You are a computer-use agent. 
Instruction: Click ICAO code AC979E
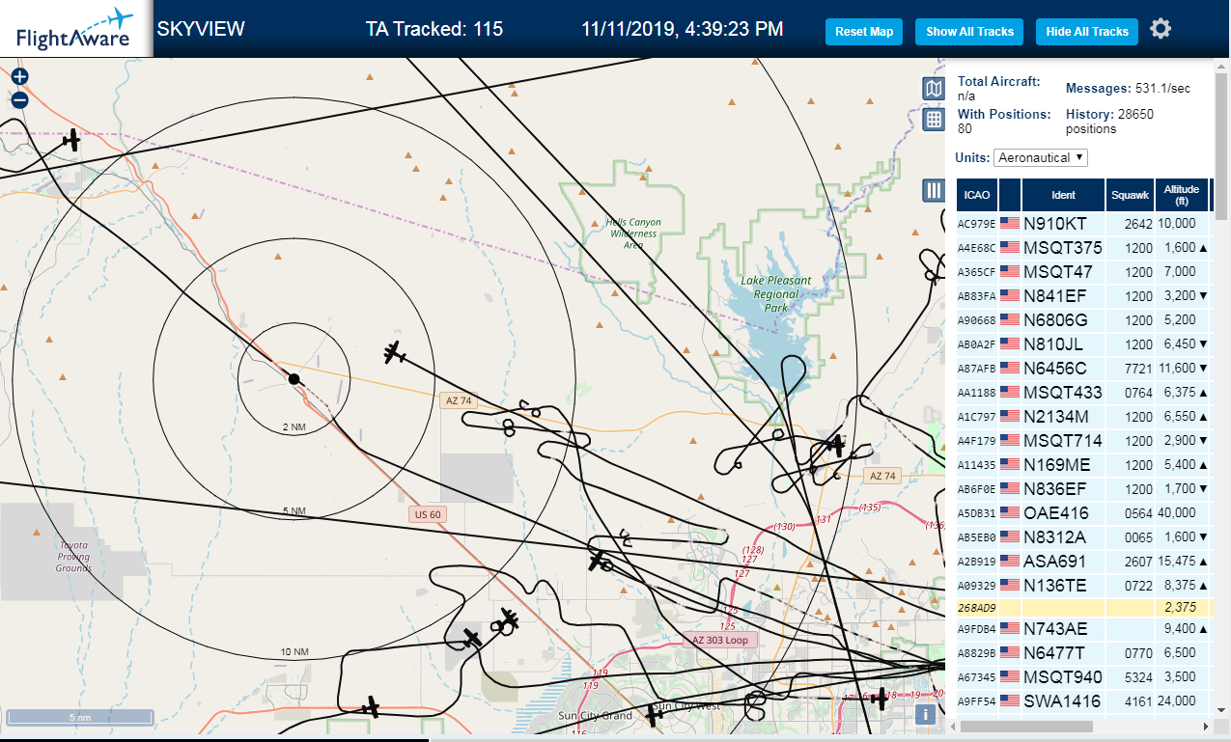click(976, 224)
